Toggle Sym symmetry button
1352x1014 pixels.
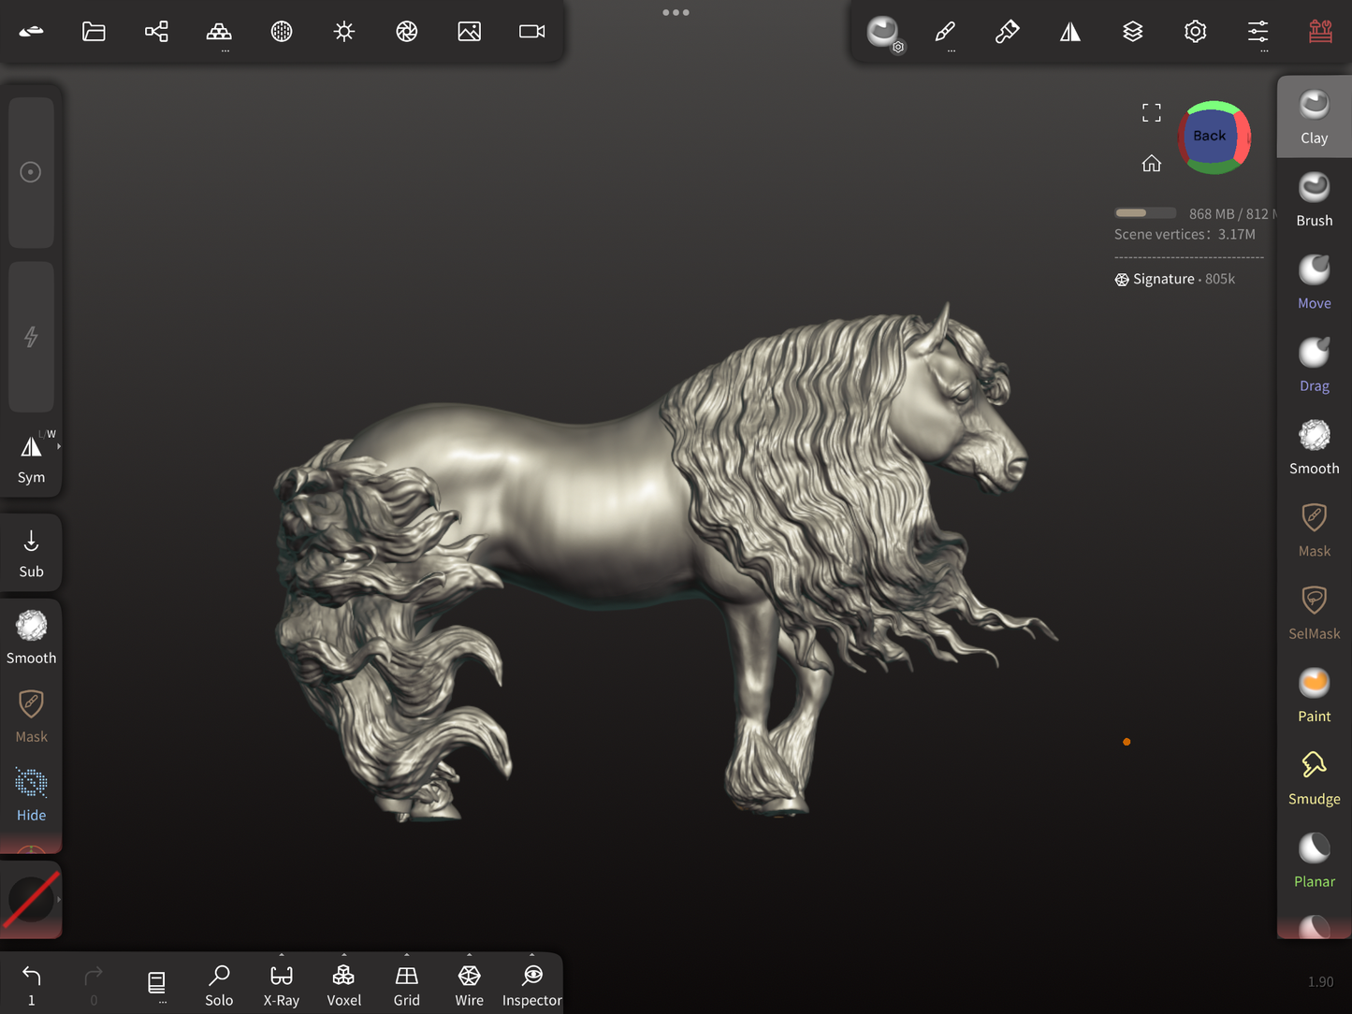(31, 457)
